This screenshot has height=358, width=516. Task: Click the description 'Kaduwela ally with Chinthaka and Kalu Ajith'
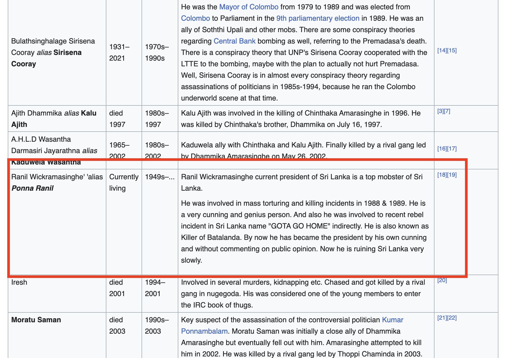coord(304,150)
